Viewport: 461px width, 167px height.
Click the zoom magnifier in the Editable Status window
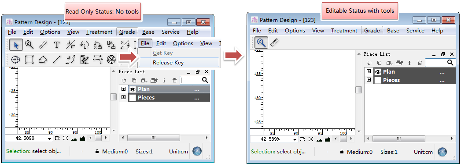261,43
